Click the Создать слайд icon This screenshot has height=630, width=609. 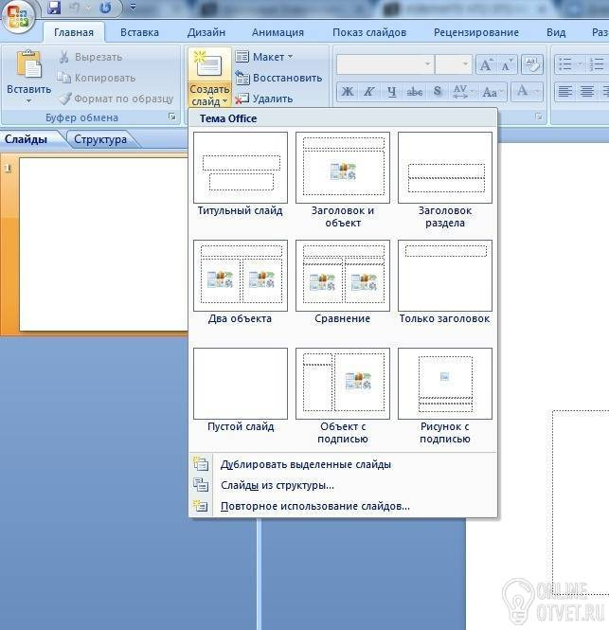pos(209,64)
